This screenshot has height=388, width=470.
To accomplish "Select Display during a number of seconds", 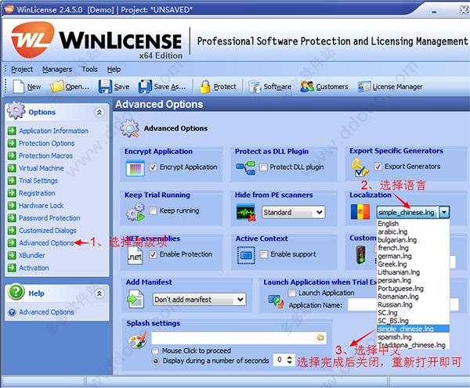I will tap(156, 361).
